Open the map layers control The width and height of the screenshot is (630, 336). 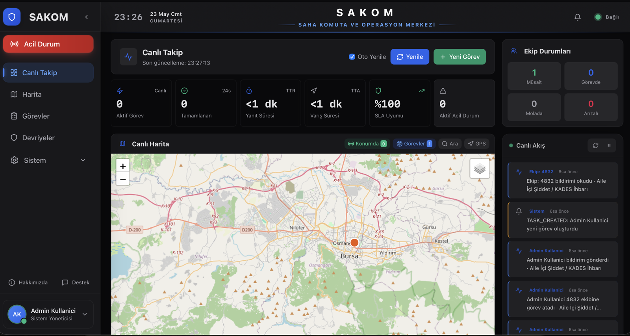480,169
